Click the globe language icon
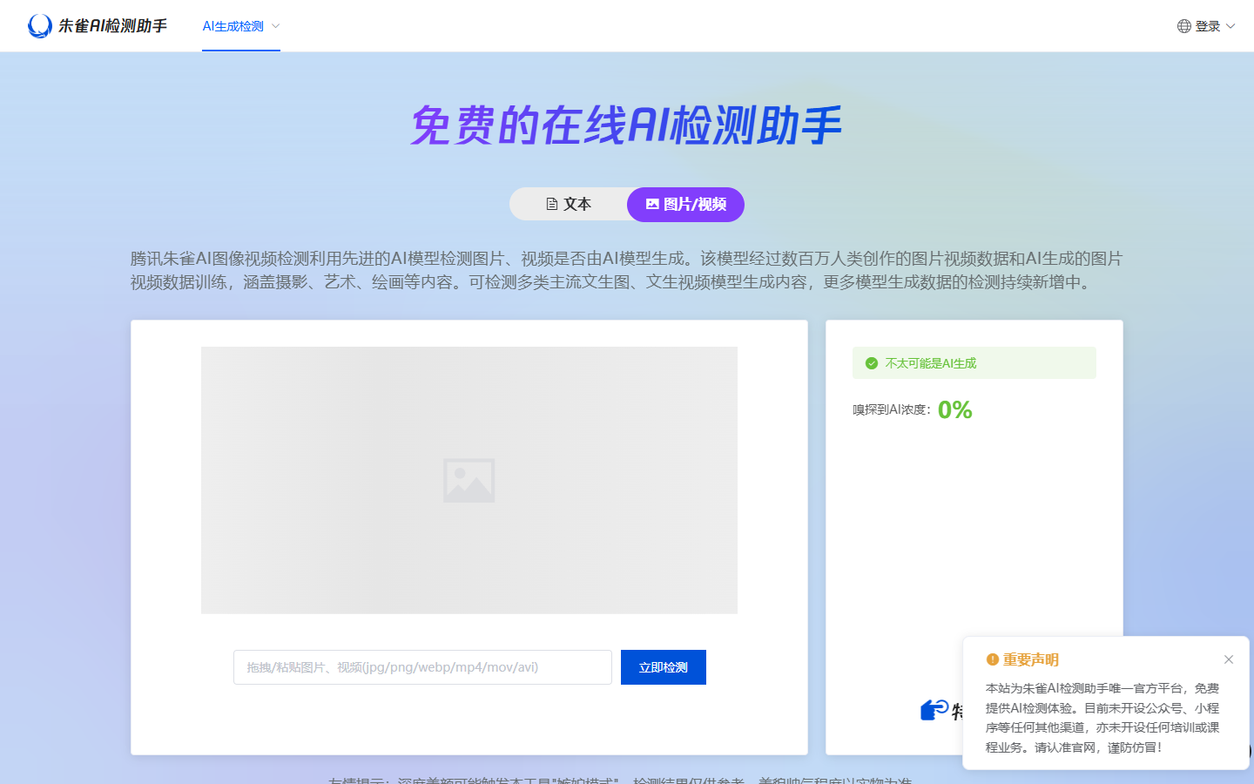Viewport: 1254px width, 784px height. pos(1184,26)
